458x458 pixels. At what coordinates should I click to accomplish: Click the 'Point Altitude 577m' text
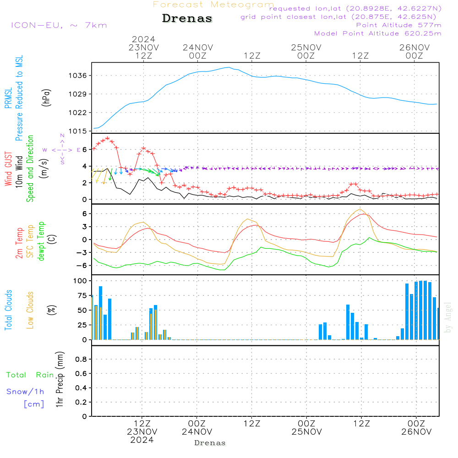[x=398, y=25]
